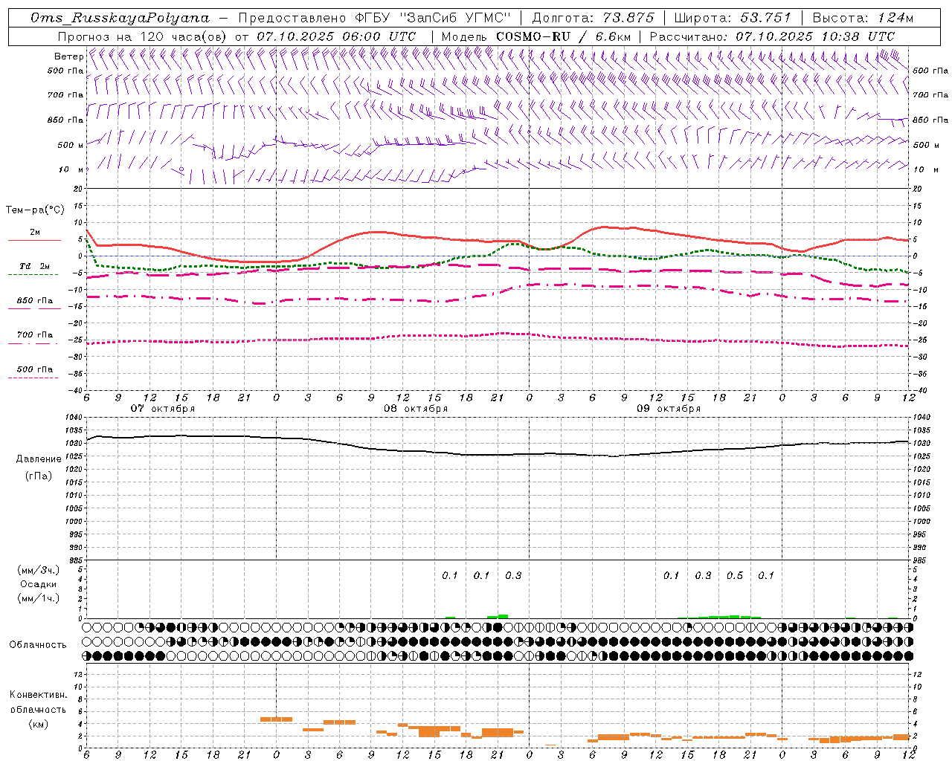Select the text Прогноз на 120 часа(ов)

pos(143,36)
